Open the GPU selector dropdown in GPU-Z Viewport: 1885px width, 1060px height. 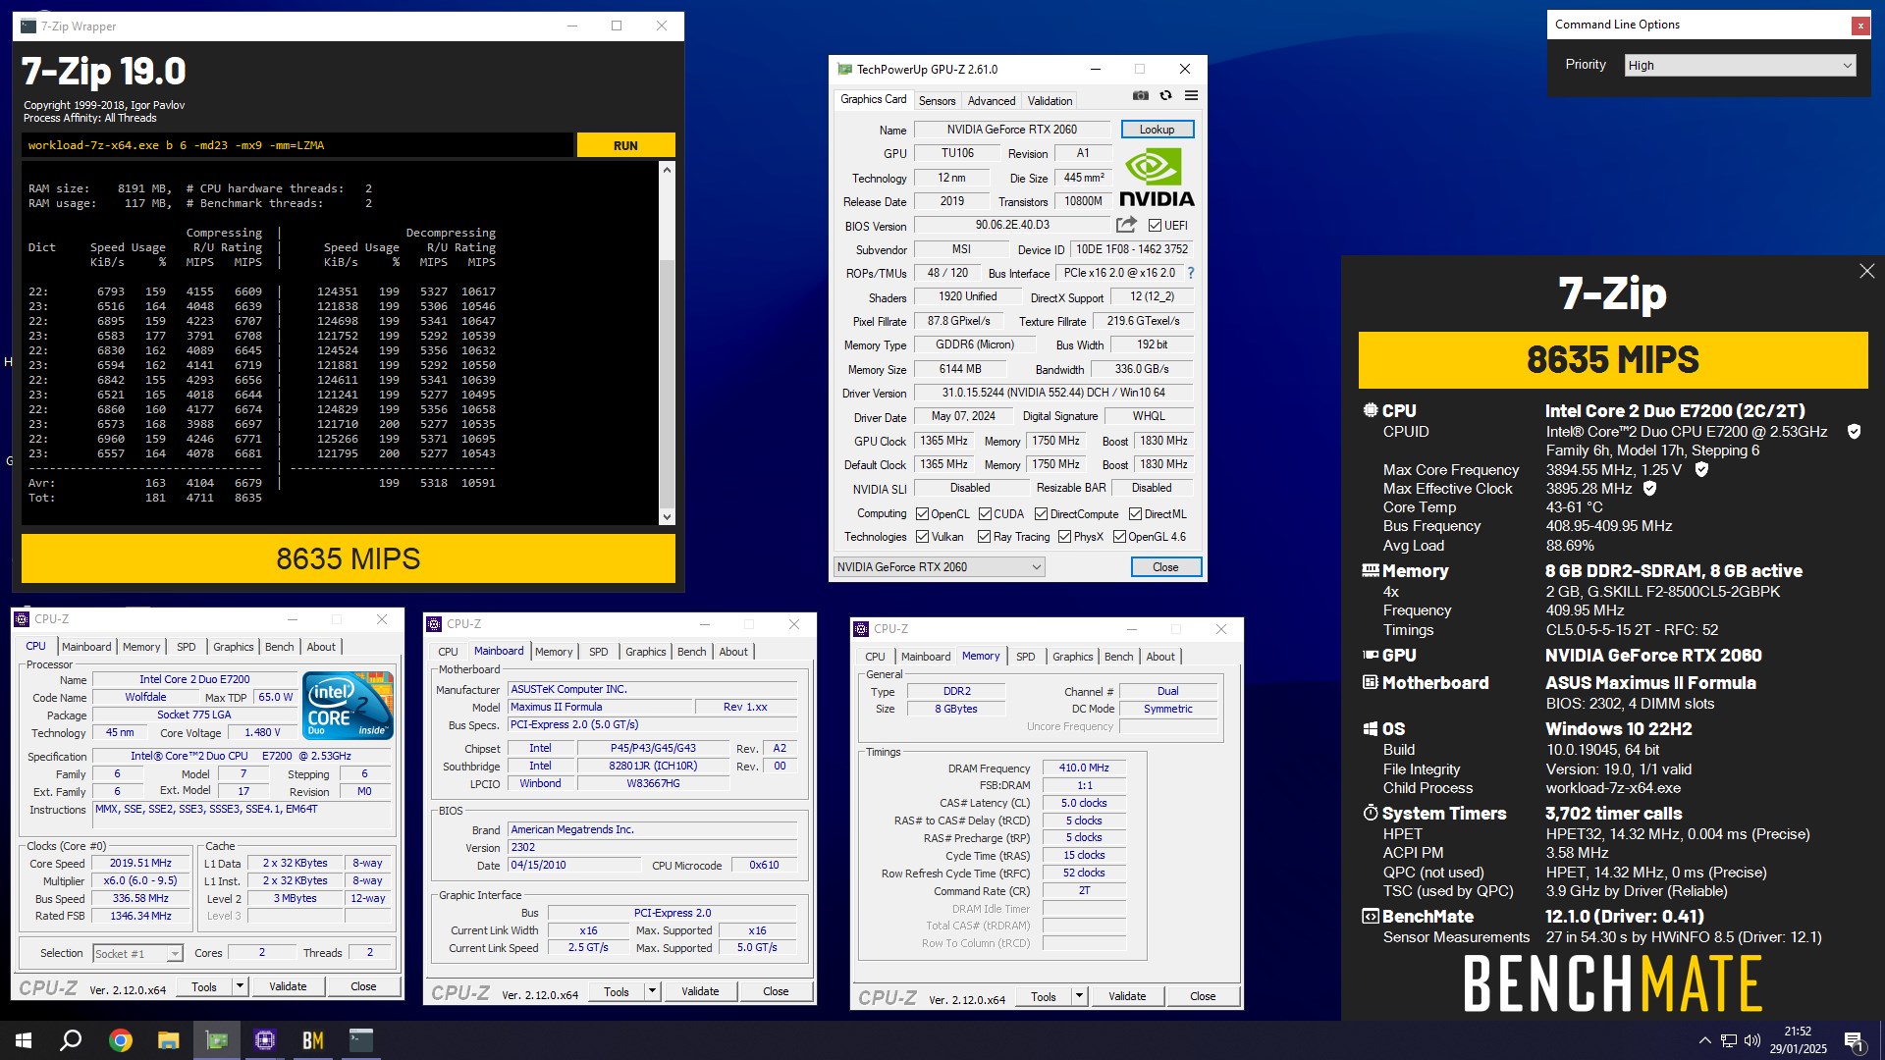tap(939, 567)
